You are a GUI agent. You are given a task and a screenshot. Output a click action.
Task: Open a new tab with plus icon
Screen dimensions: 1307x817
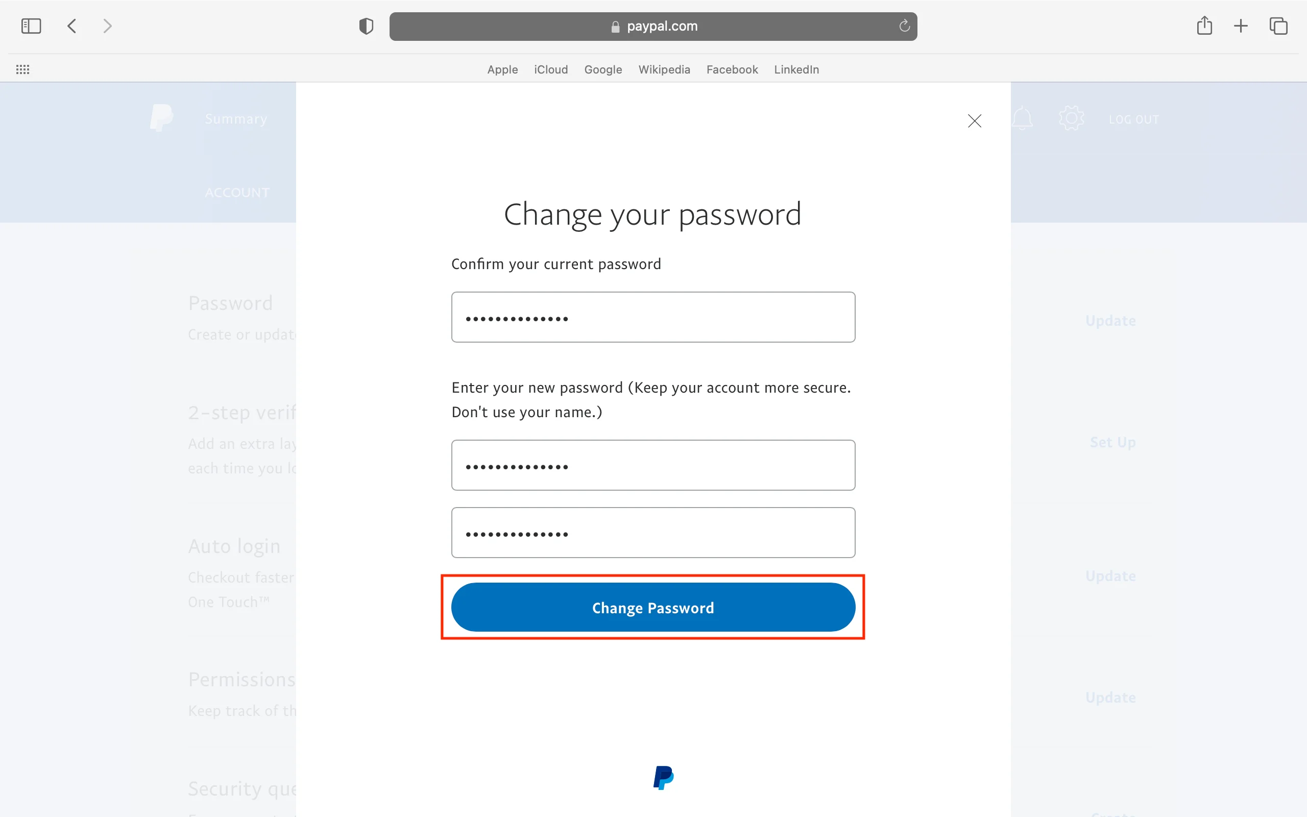pyautogui.click(x=1241, y=26)
